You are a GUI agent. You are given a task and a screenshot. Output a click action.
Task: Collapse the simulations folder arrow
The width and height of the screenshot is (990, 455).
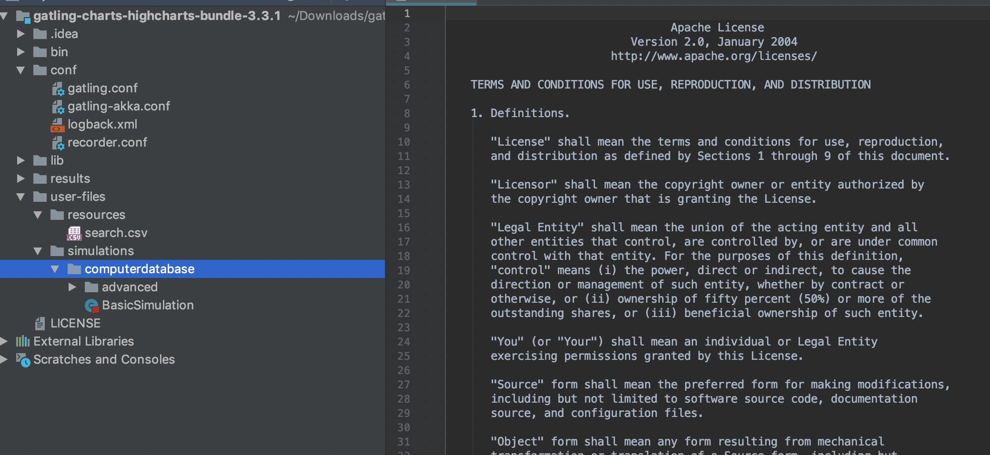[38, 251]
